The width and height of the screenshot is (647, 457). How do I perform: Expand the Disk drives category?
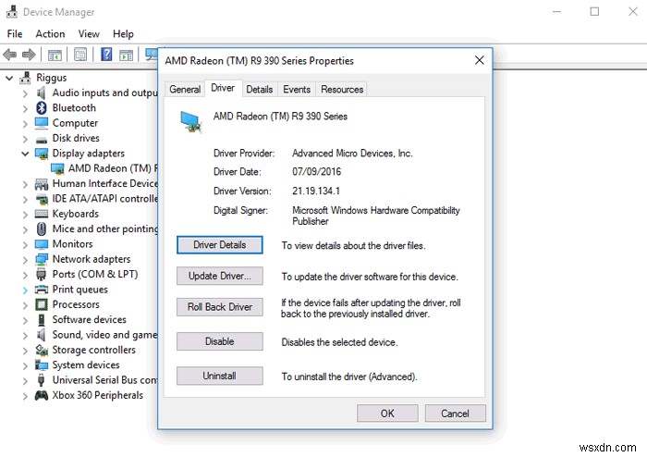(x=25, y=139)
